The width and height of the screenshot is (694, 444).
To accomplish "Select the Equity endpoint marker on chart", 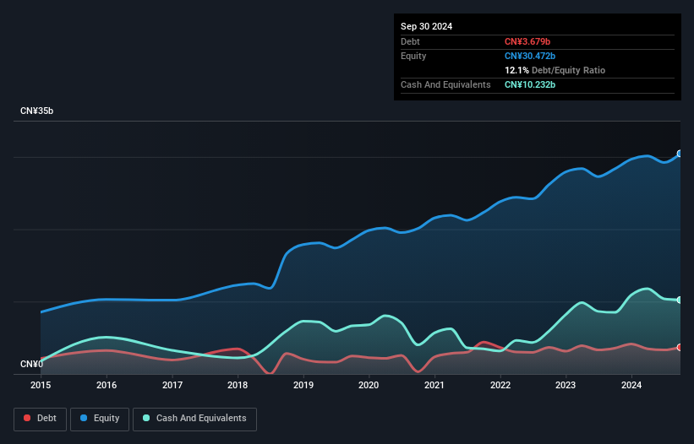I will tap(680, 154).
